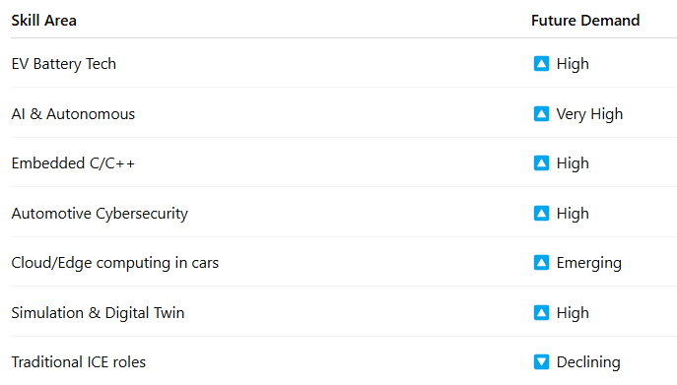Click the Future Demand column header
677x385 pixels.
585,21
